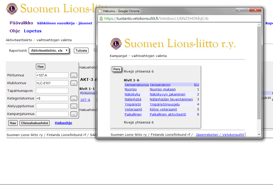Viewport: 273px width, 185px height.
Task: Click the Lions logo in the popup window
Action: coord(116,44)
